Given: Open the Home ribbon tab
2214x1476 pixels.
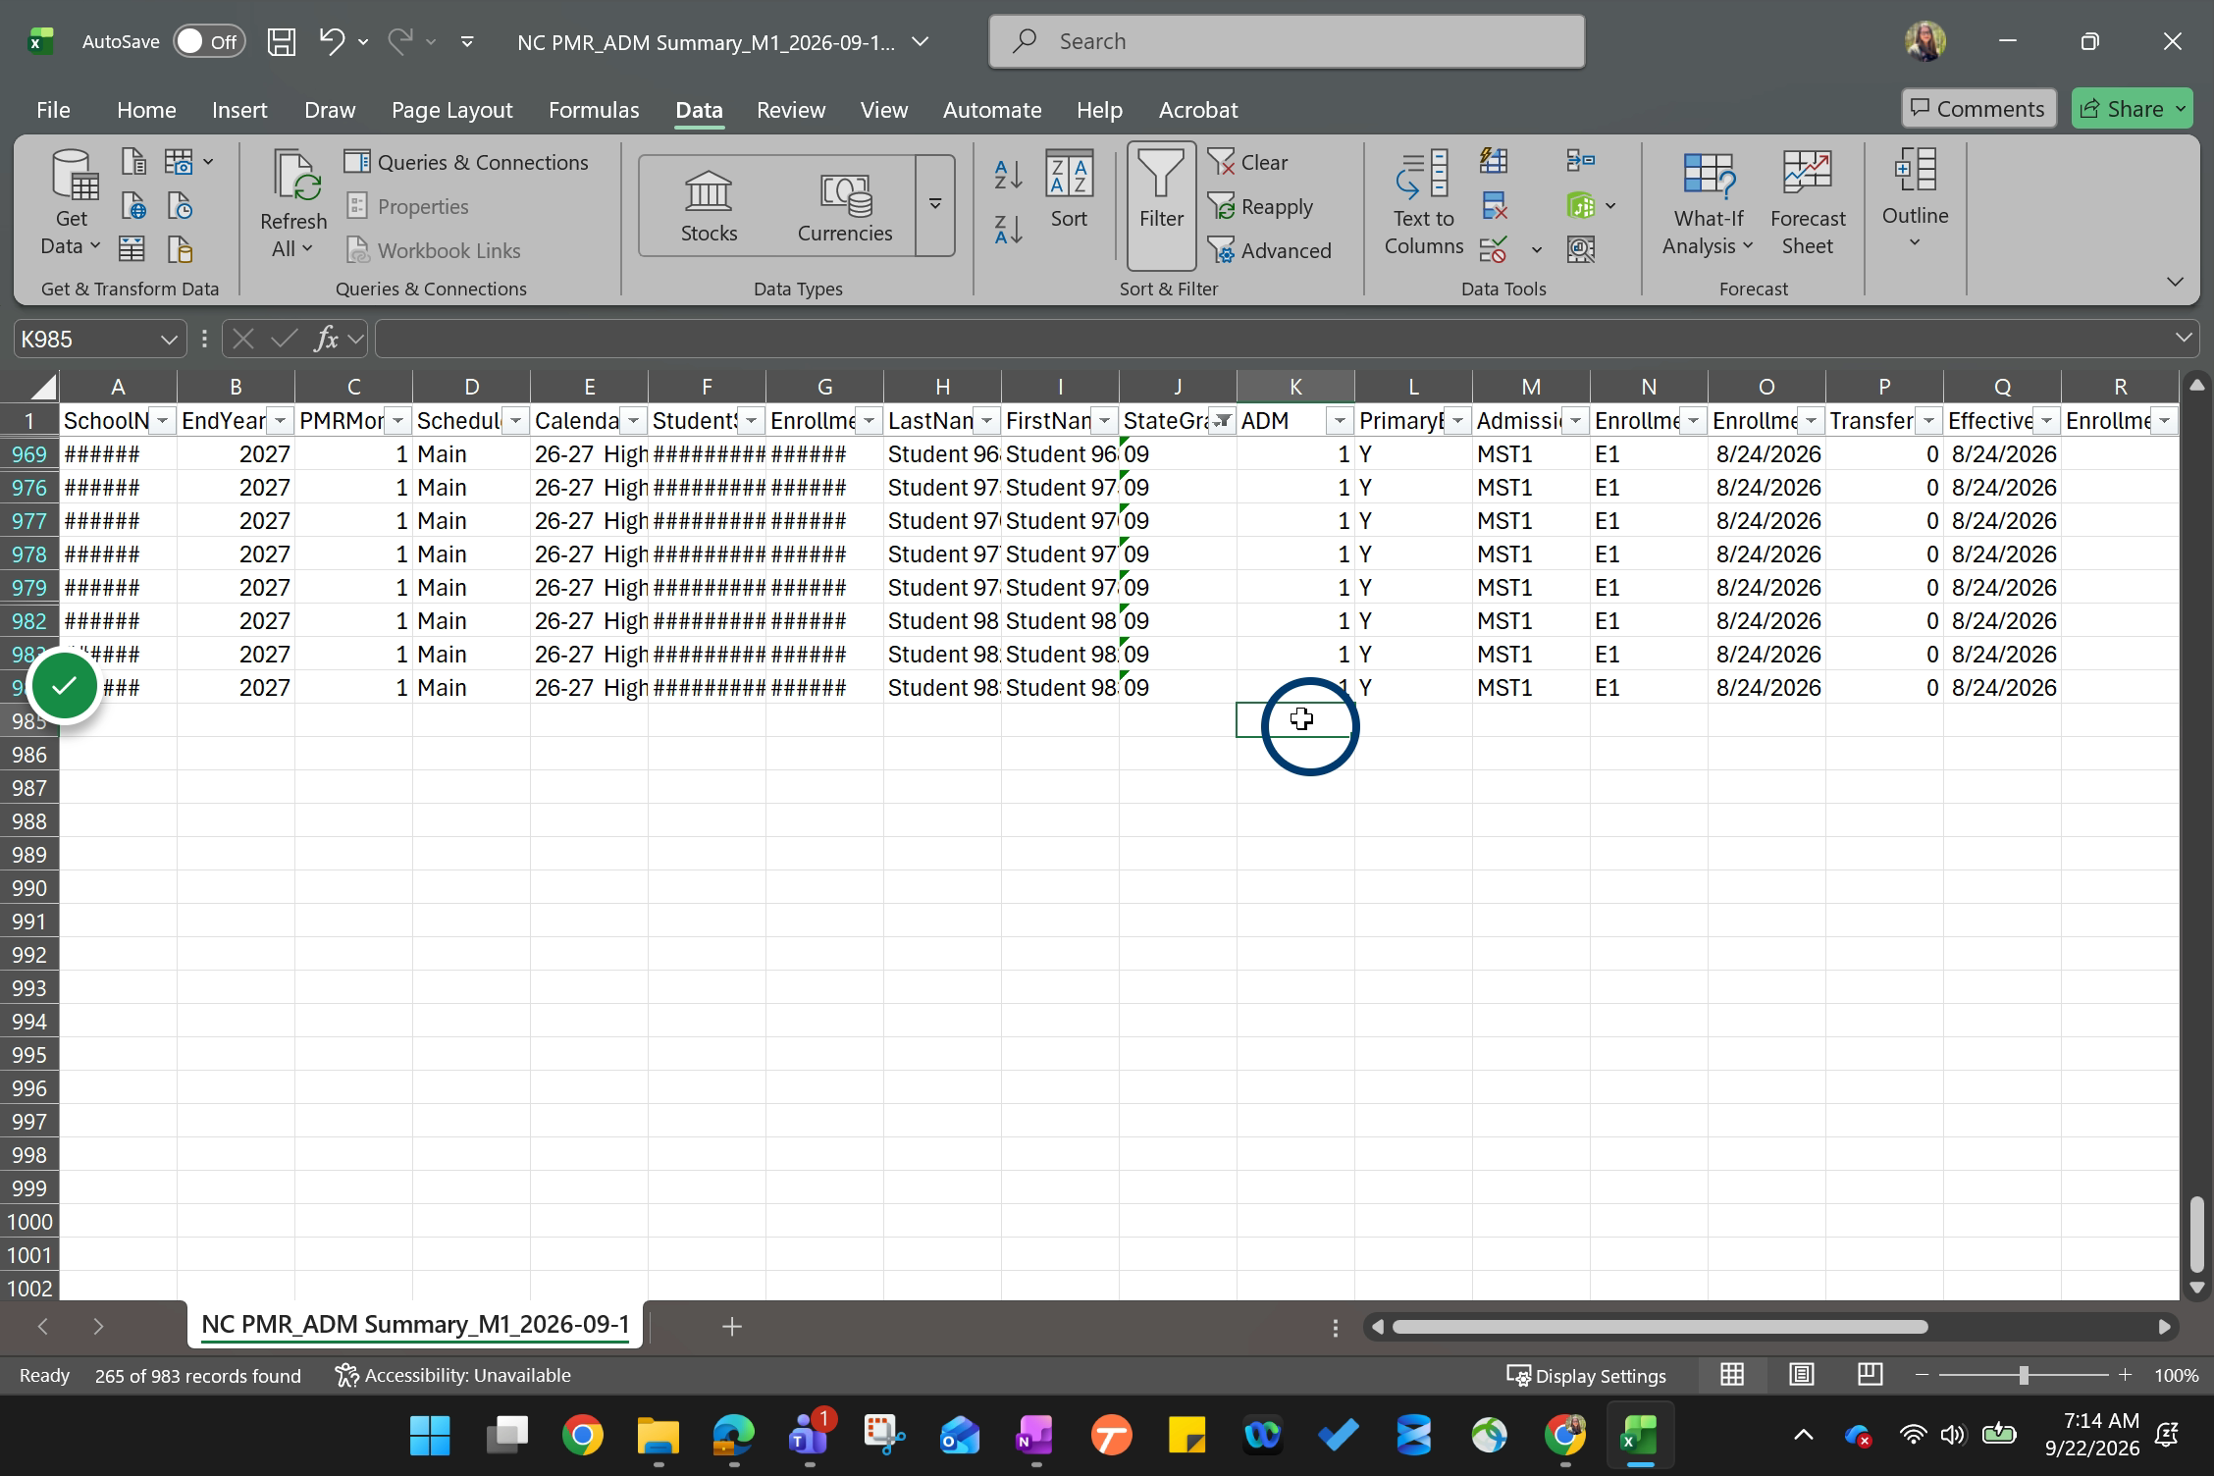Looking at the screenshot, I should pos(146,110).
